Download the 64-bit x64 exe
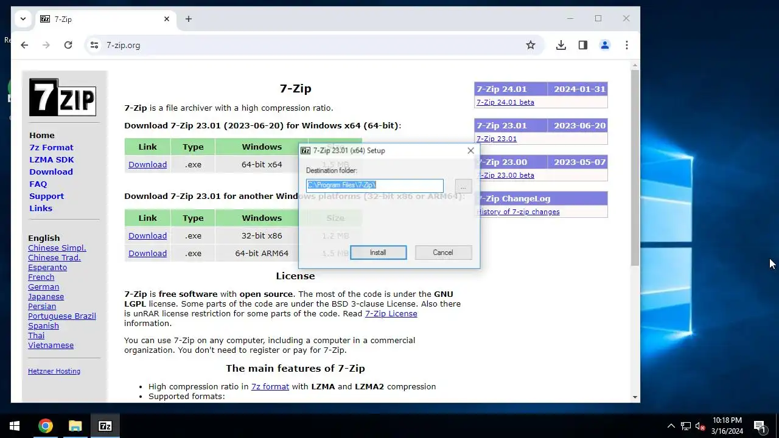 (147, 164)
